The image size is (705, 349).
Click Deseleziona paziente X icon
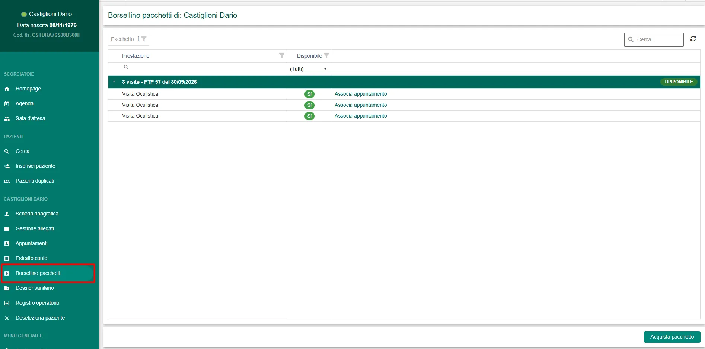[x=7, y=318]
